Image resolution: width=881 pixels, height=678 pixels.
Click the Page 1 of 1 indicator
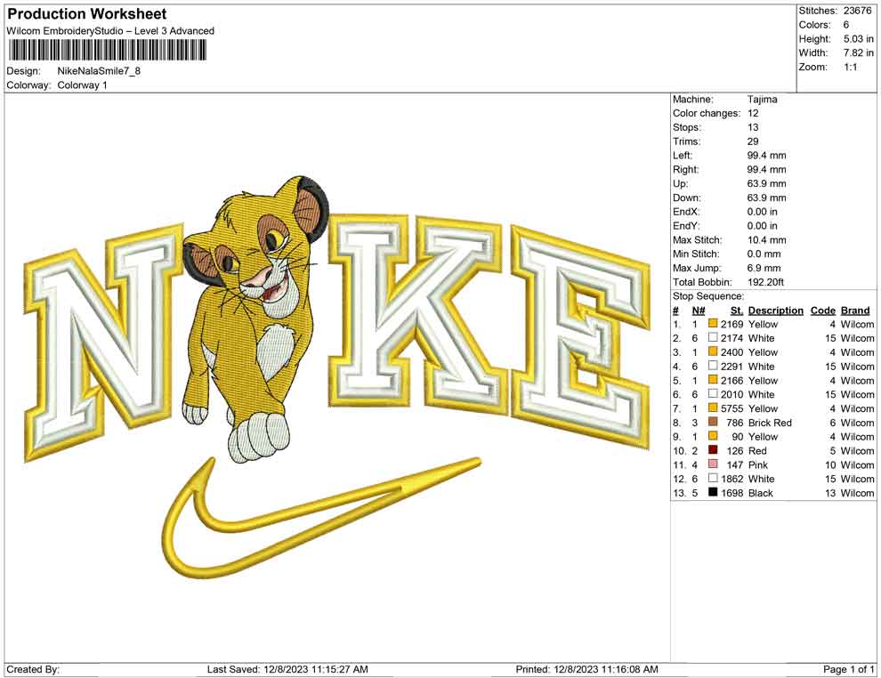coord(848,669)
